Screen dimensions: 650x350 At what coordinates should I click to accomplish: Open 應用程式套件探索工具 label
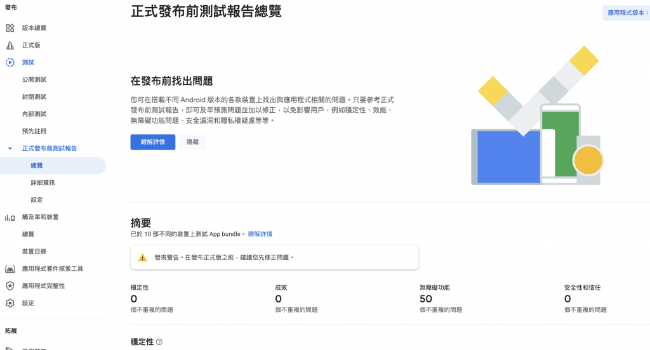pos(52,269)
